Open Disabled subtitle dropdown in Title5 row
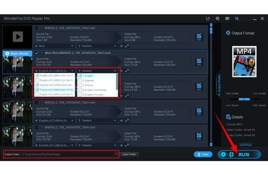The width and height of the screenshot is (268, 174). click(97, 120)
